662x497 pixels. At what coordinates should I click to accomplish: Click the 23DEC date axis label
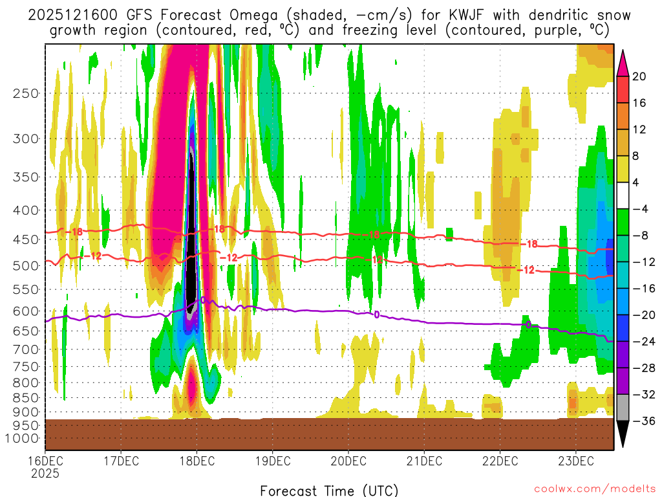click(576, 461)
